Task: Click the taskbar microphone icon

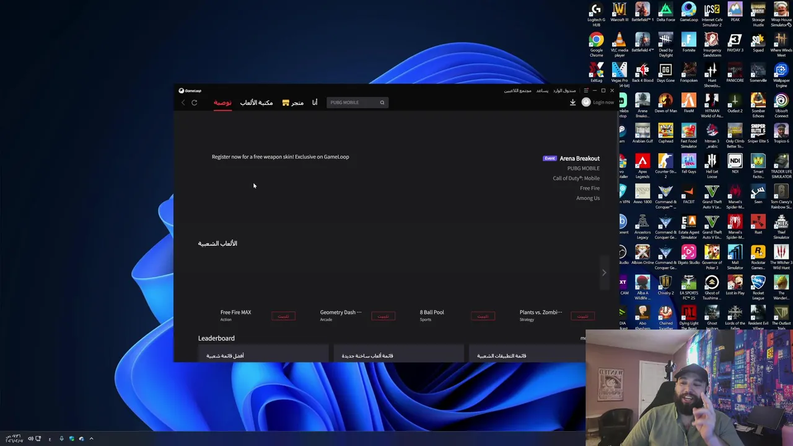Action: [61, 439]
